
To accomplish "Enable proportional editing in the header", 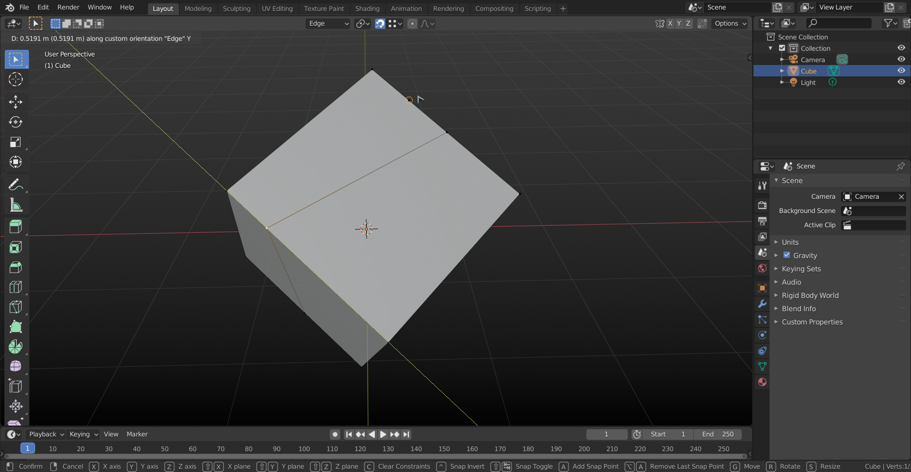I will click(412, 23).
